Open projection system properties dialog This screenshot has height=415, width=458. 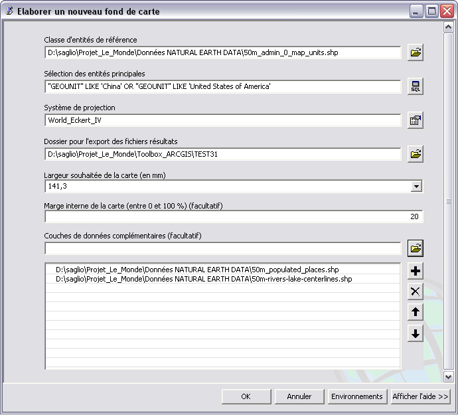tap(416, 120)
